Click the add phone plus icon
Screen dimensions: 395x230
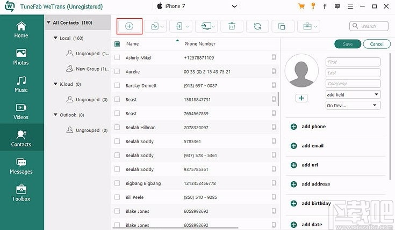pyautogui.click(x=294, y=127)
